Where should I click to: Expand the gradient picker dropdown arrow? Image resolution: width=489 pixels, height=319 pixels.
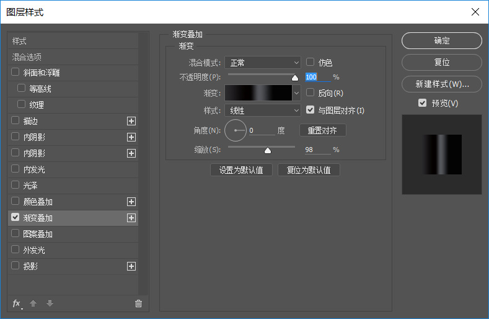[x=296, y=93]
